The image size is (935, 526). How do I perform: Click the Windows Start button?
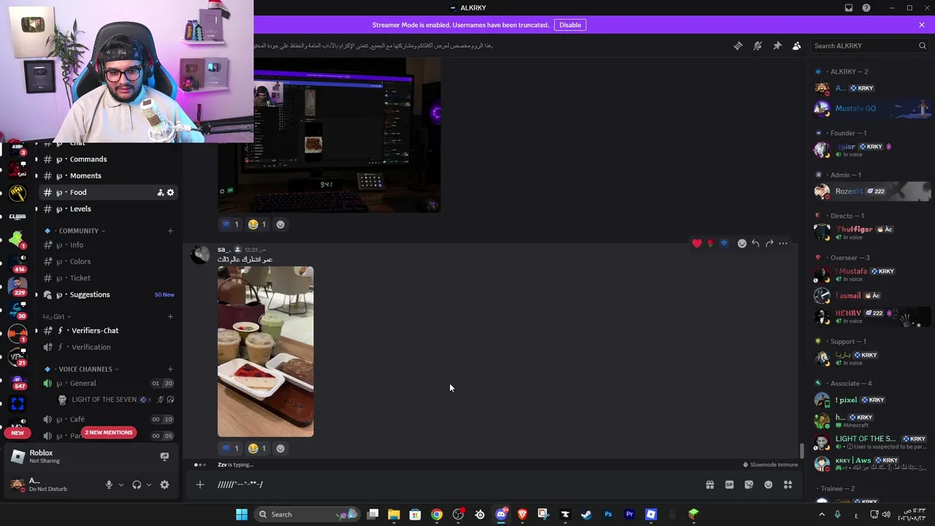(242, 514)
